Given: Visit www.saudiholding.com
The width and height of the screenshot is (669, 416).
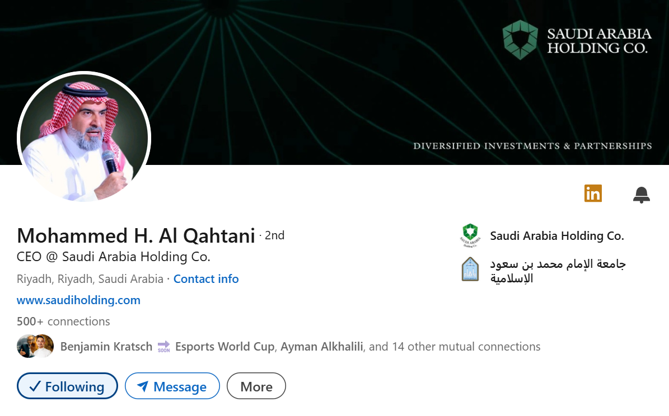Looking at the screenshot, I should [78, 300].
